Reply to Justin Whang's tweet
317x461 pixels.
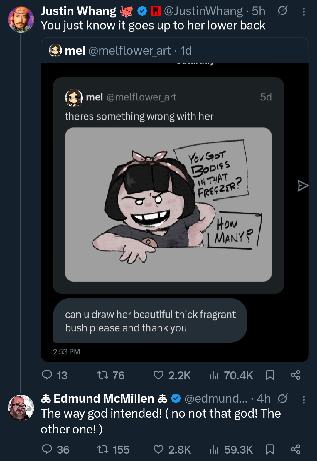pyautogui.click(x=47, y=375)
